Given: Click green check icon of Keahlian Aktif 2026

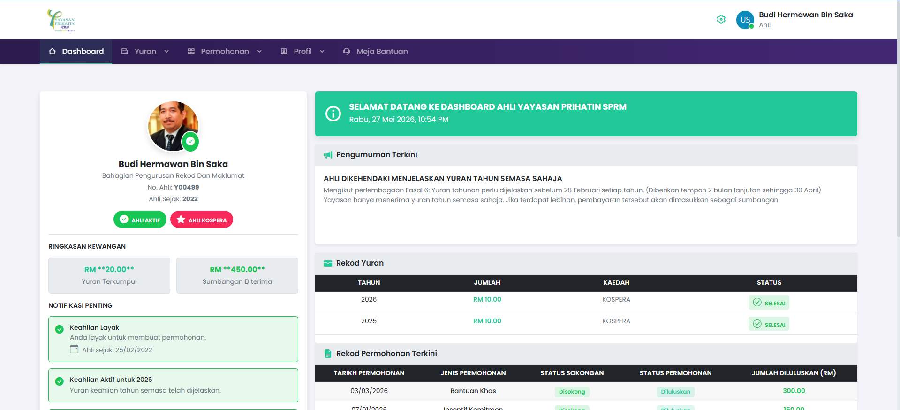Looking at the screenshot, I should point(60,381).
